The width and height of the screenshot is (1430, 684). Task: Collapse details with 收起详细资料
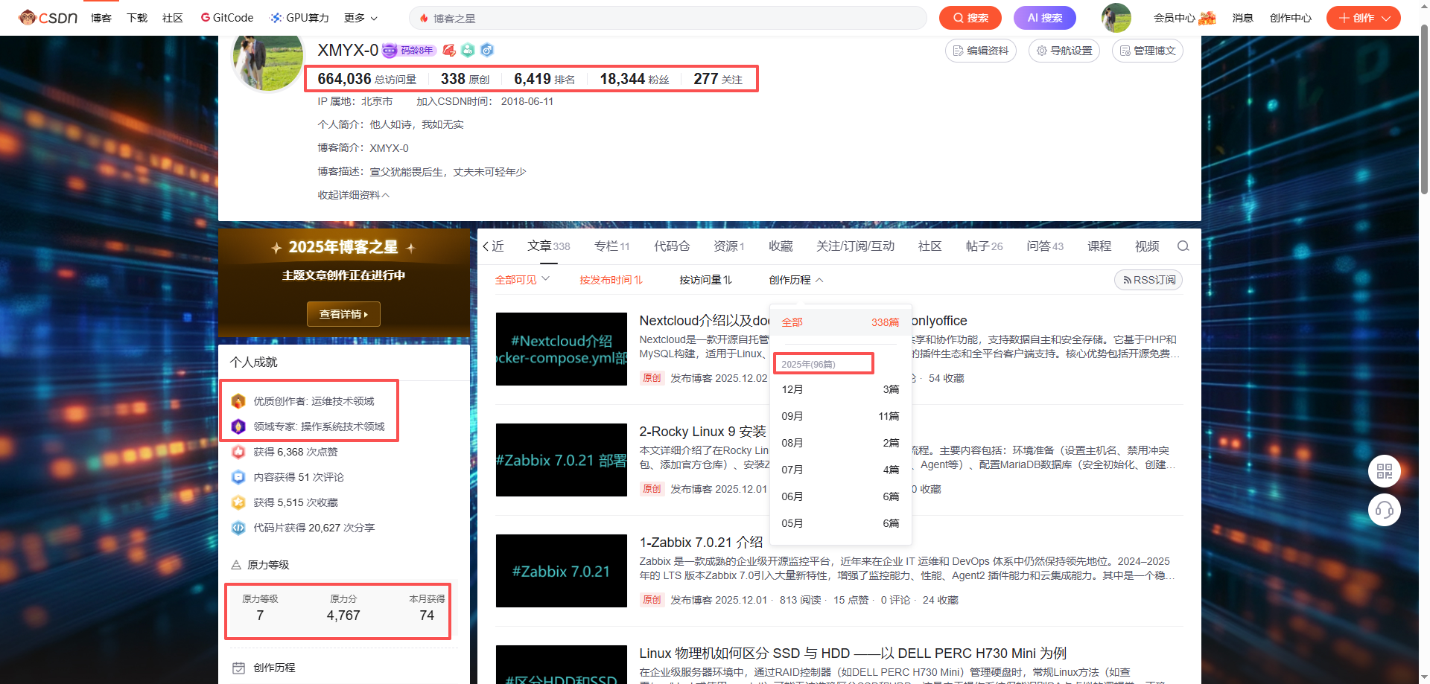(x=354, y=195)
